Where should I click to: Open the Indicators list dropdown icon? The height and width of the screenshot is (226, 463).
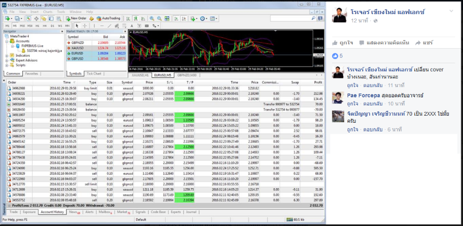pyautogui.click(x=194, y=18)
